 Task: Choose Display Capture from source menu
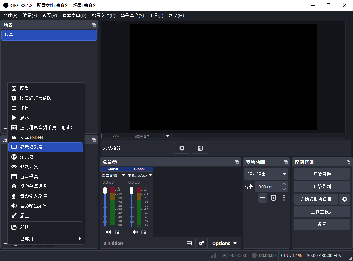pos(46,147)
